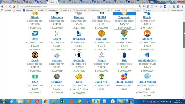Open the Dogecoin link
Image resolution: width=185 pixels, height=104 pixels.
pos(124,17)
